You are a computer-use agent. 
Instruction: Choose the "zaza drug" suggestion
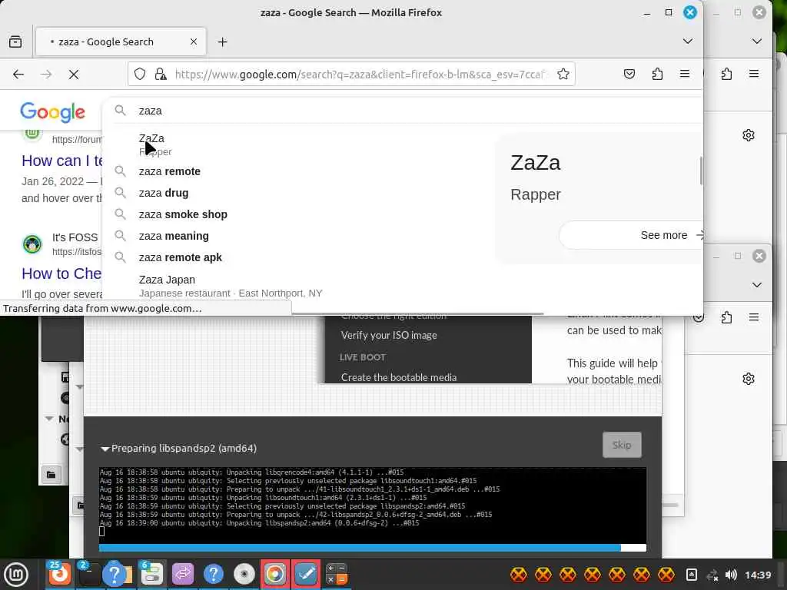pyautogui.click(x=296, y=193)
